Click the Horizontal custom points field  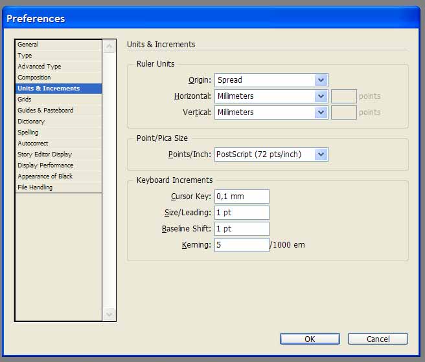pos(343,96)
